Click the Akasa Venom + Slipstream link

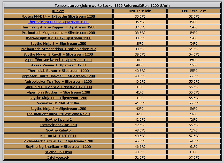click(58, 65)
